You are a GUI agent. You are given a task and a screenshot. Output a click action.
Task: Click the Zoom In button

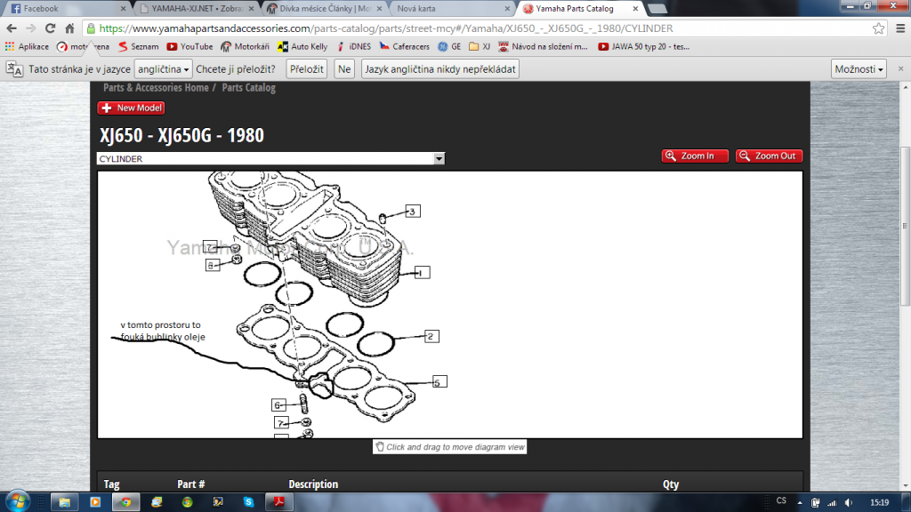tap(695, 156)
